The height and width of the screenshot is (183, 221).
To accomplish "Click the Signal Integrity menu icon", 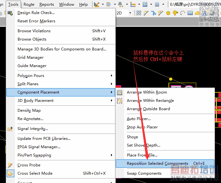I will pos(10,129).
